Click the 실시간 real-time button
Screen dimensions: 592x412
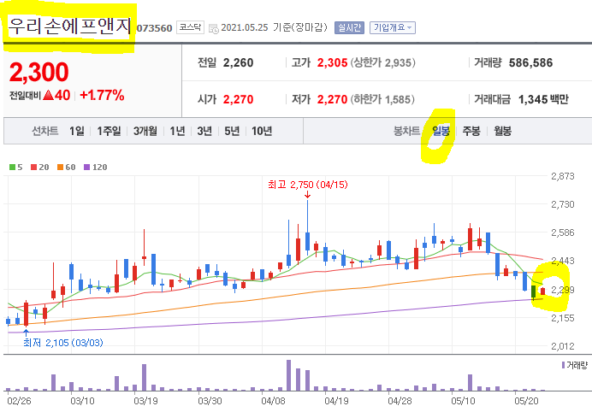(349, 27)
